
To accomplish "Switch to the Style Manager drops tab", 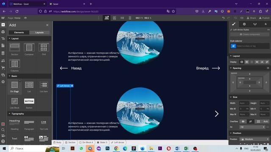I will 255,24.
